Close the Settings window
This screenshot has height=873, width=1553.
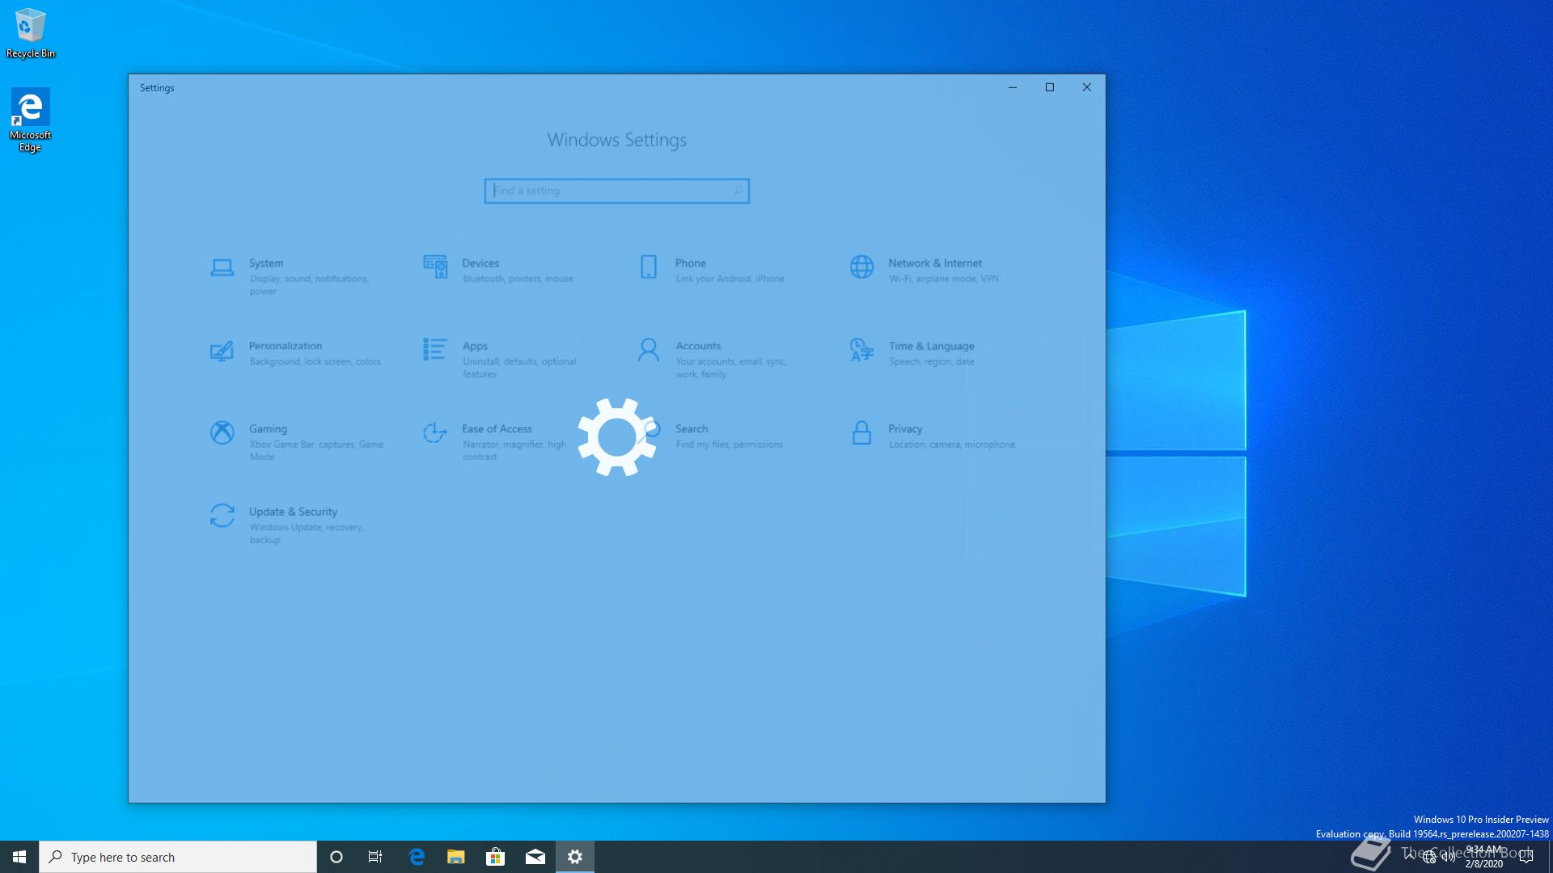[x=1086, y=87]
